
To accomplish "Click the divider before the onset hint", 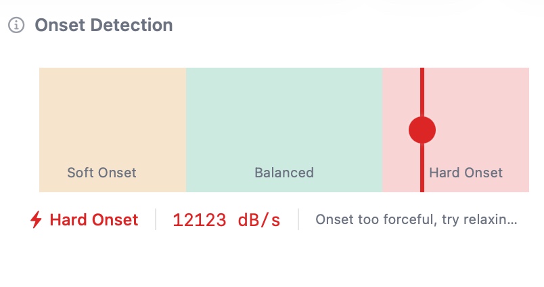I will tap(298, 220).
